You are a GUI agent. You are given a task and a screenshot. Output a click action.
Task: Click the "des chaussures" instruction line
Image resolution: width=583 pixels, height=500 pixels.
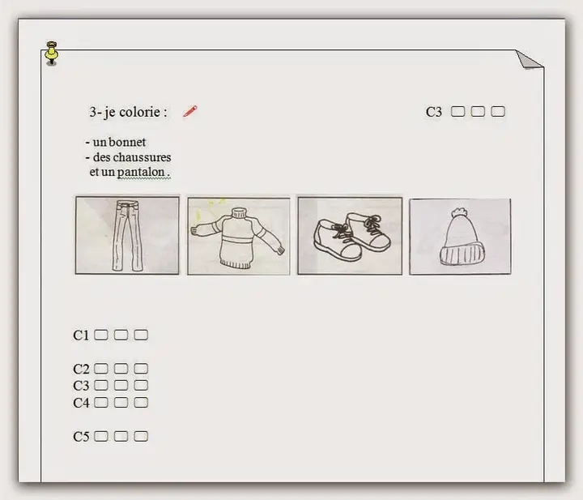[131, 157]
